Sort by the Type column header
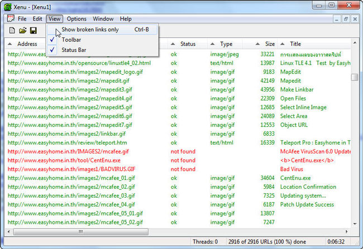The height and width of the screenshot is (249, 363). [226, 44]
